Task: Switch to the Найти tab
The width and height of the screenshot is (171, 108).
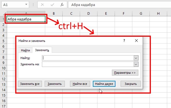Action: [25, 50]
